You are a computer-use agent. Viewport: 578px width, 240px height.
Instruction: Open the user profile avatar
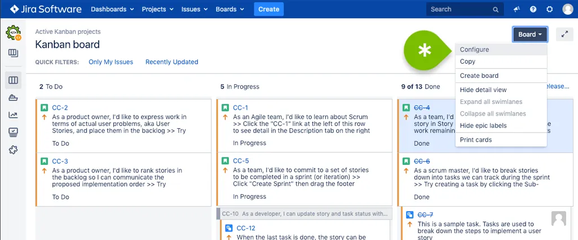pyautogui.click(x=568, y=9)
